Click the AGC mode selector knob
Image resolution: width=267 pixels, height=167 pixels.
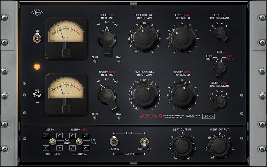point(219,68)
